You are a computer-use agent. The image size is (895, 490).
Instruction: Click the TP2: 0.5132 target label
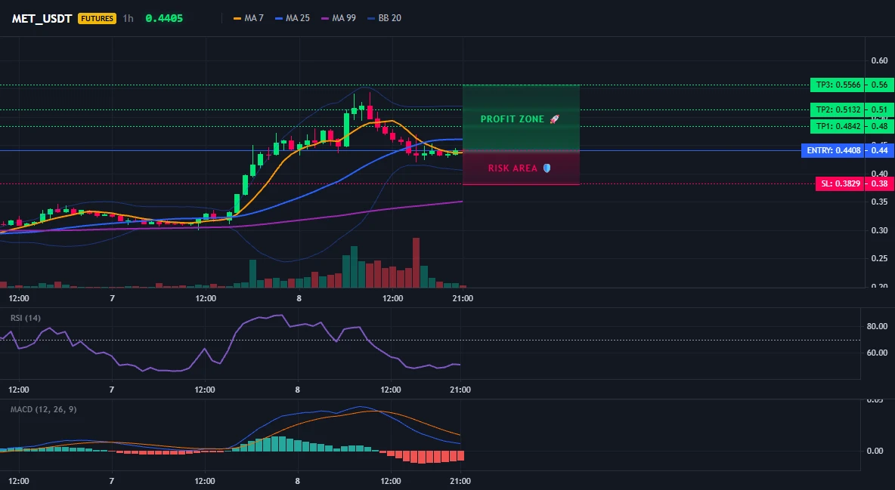(x=837, y=109)
